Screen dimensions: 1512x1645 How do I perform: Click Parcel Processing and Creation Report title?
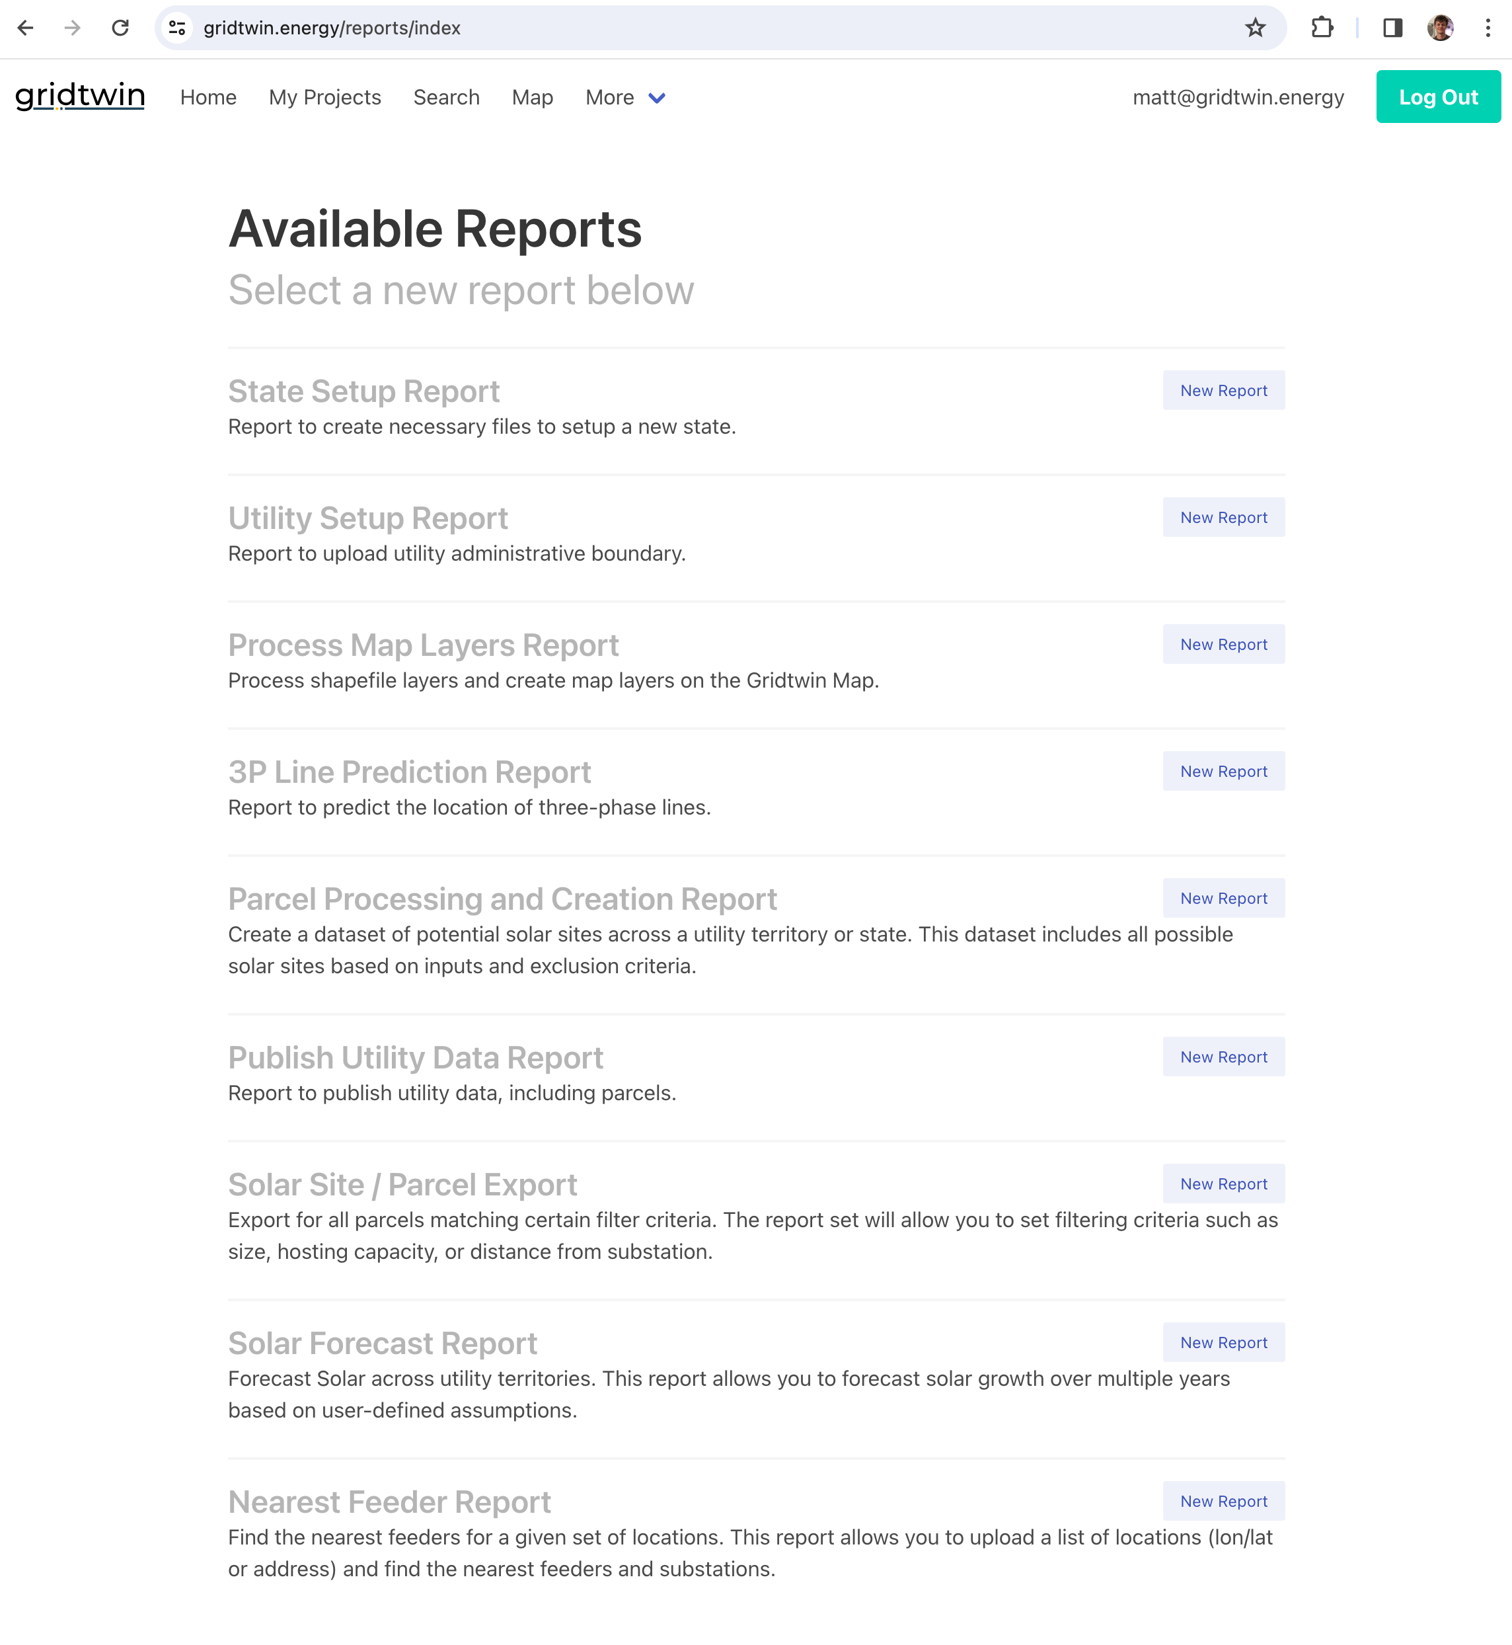502,899
